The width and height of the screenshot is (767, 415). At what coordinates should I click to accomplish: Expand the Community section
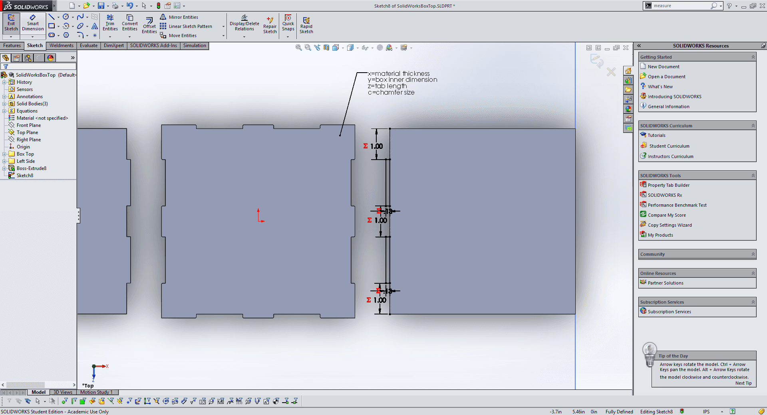click(x=753, y=254)
